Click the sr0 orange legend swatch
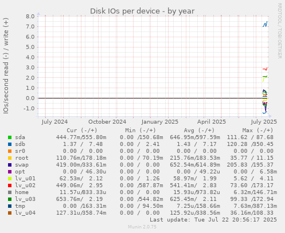This screenshot has width=285, height=233. (x=10, y=151)
